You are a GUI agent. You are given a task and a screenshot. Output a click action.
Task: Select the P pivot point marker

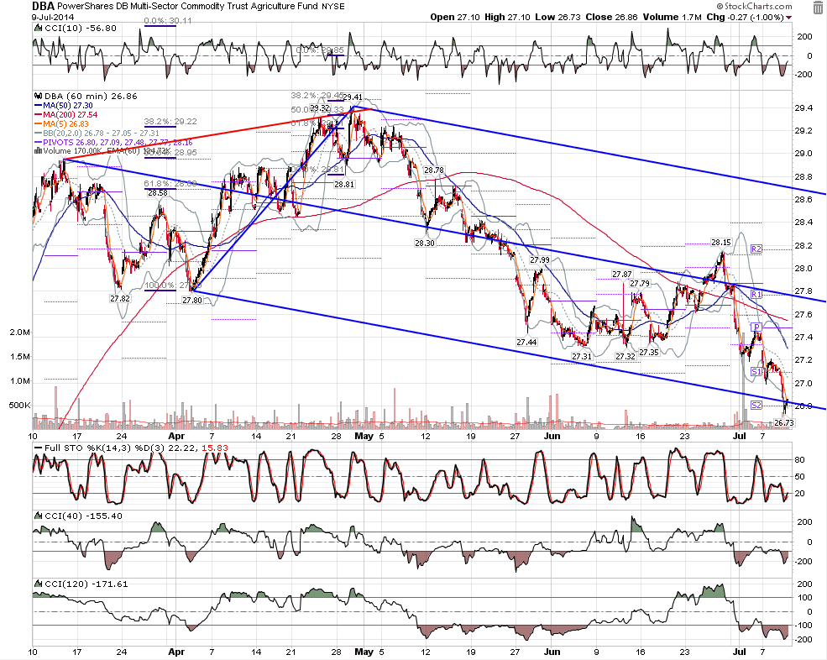(756, 327)
